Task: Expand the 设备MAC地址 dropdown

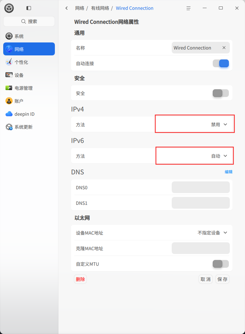Action: pyautogui.click(x=212, y=233)
